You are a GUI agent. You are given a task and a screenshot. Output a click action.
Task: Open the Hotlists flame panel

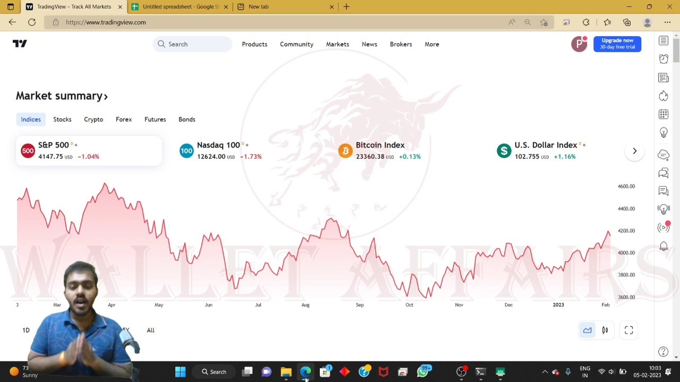point(664,96)
